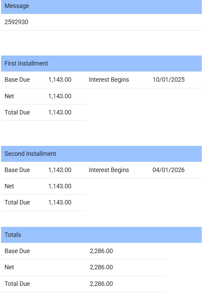Image resolution: width=207 pixels, height=300 pixels.
Task: Click Interest Begins label in First Installment
Action: click(109, 80)
